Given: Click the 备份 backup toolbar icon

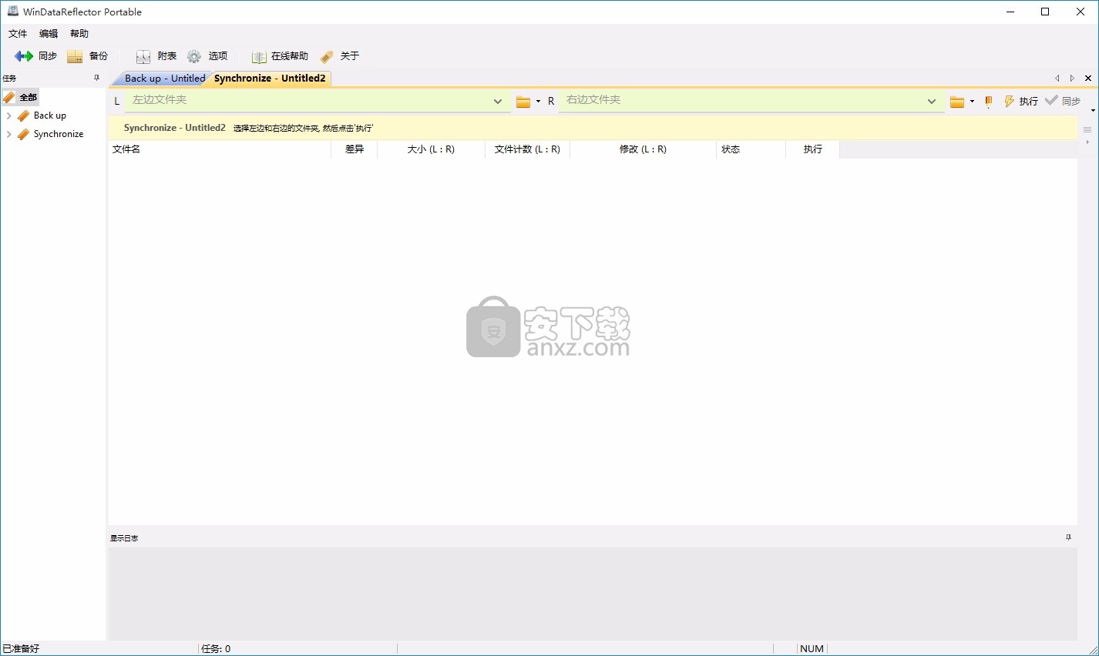Looking at the screenshot, I should 75,56.
